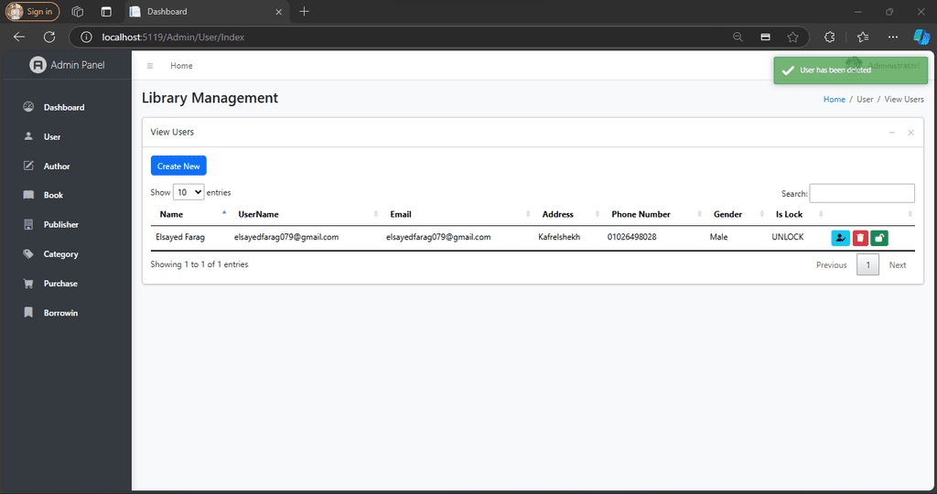This screenshot has width=937, height=494.
Task: Open the tab actions menu icon
Action: point(106,11)
